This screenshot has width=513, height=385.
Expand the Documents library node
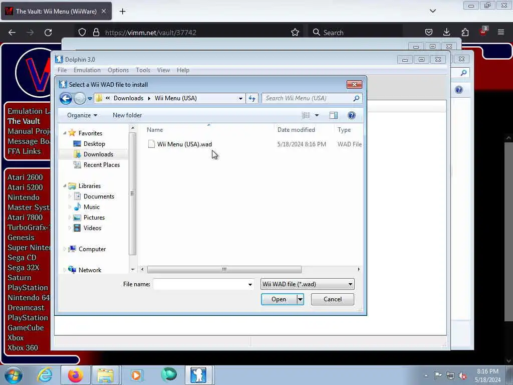(70, 197)
